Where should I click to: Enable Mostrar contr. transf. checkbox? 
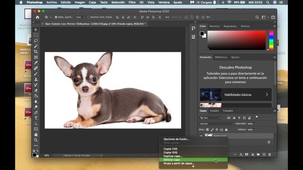(89, 17)
